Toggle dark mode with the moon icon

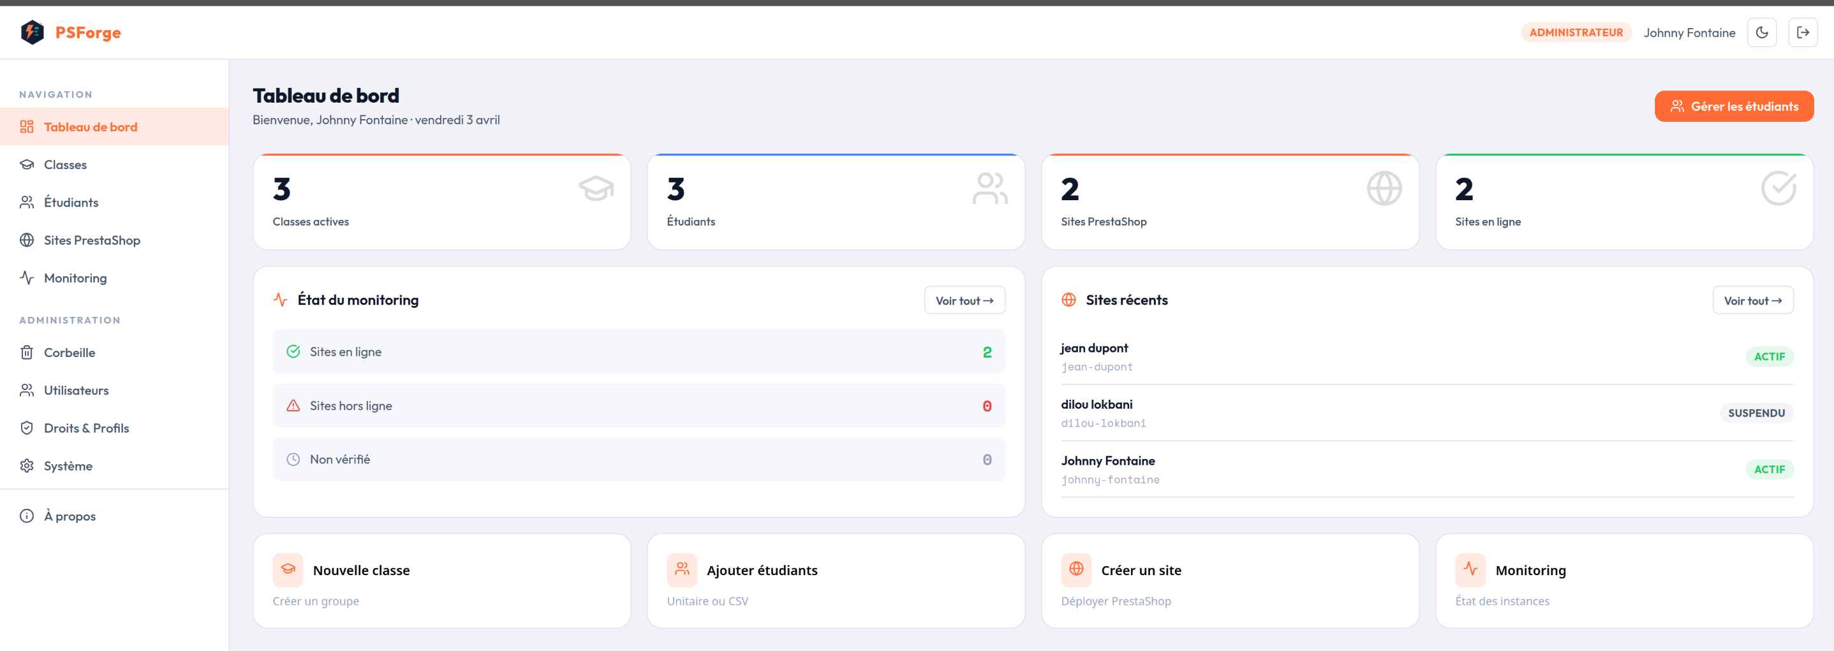click(1761, 32)
